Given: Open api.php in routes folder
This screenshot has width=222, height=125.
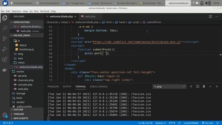Looking at the screenshot, I should point(22,76).
